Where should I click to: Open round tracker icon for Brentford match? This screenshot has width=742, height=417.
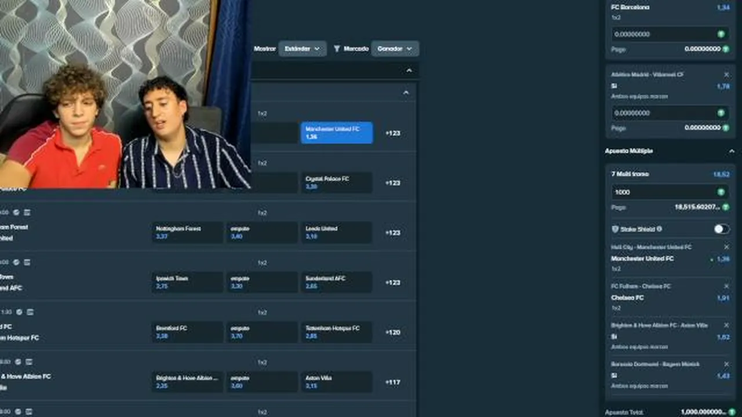(19, 312)
